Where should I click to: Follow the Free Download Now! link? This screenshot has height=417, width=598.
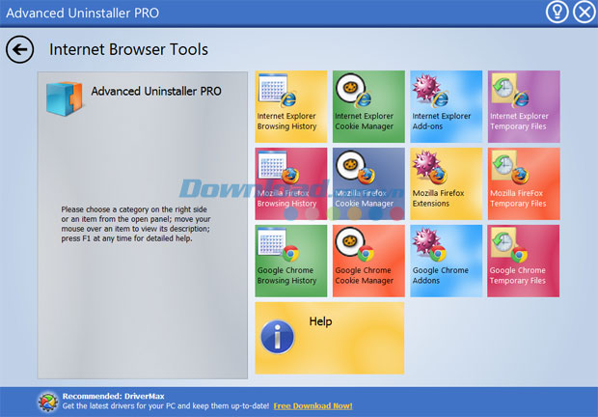(313, 406)
